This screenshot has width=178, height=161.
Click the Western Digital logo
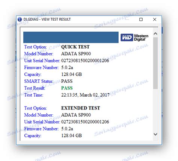[x=134, y=37]
